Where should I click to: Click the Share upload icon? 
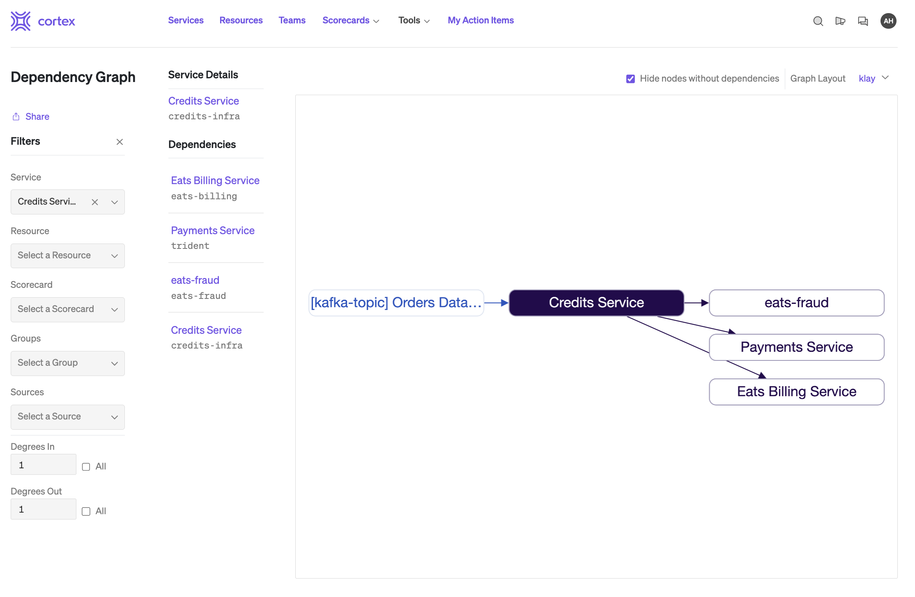[x=16, y=116]
